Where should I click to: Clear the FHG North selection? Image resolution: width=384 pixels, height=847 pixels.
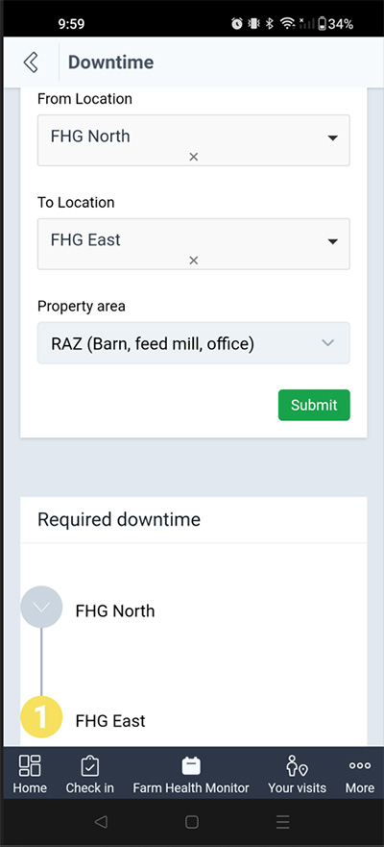194,157
